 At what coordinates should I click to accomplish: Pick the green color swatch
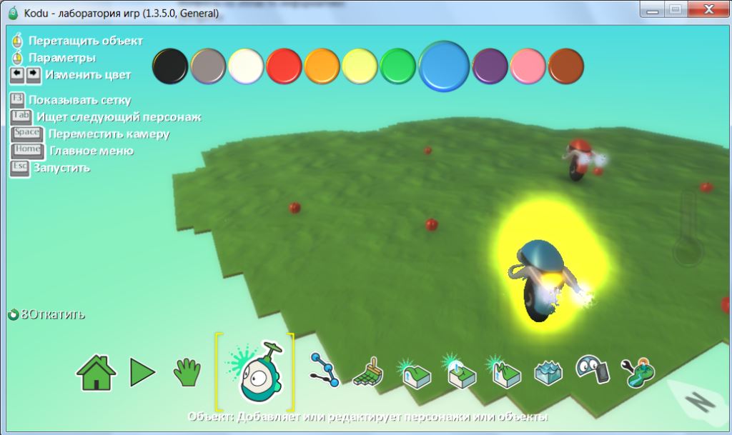coord(397,66)
